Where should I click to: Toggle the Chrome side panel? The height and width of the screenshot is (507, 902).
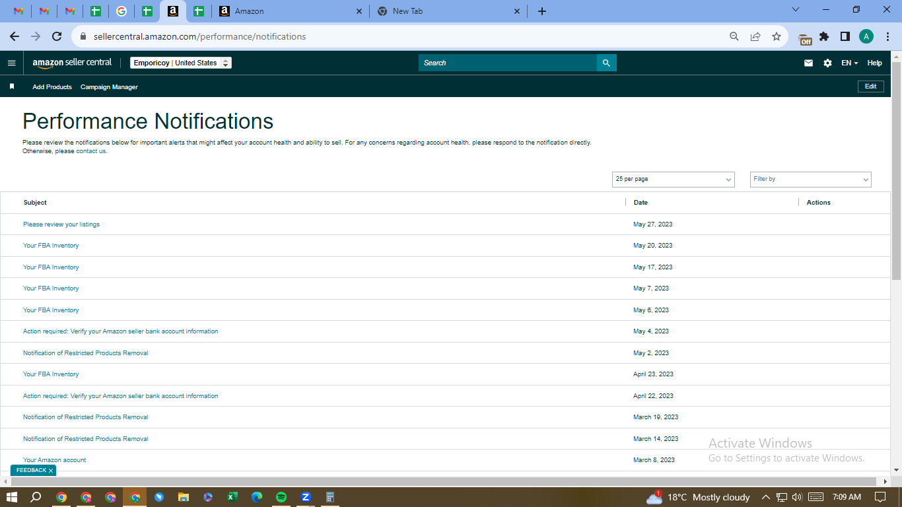tap(845, 36)
